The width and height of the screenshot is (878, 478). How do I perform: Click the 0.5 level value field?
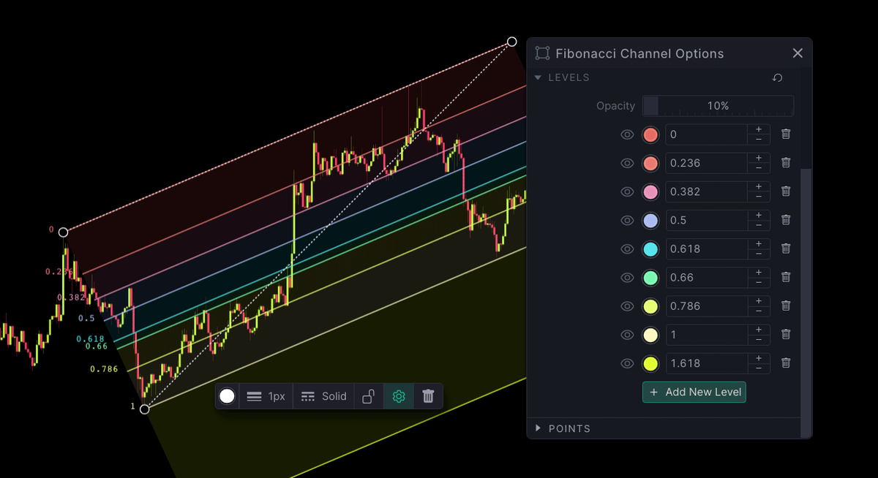706,220
